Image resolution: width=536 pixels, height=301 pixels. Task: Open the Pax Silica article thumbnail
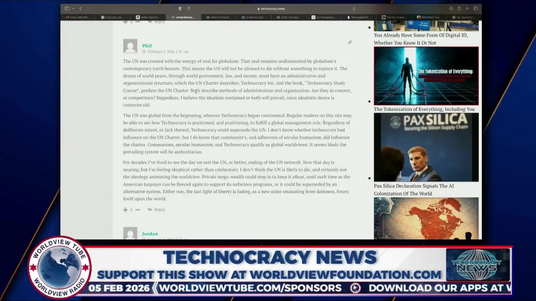pyautogui.click(x=426, y=147)
